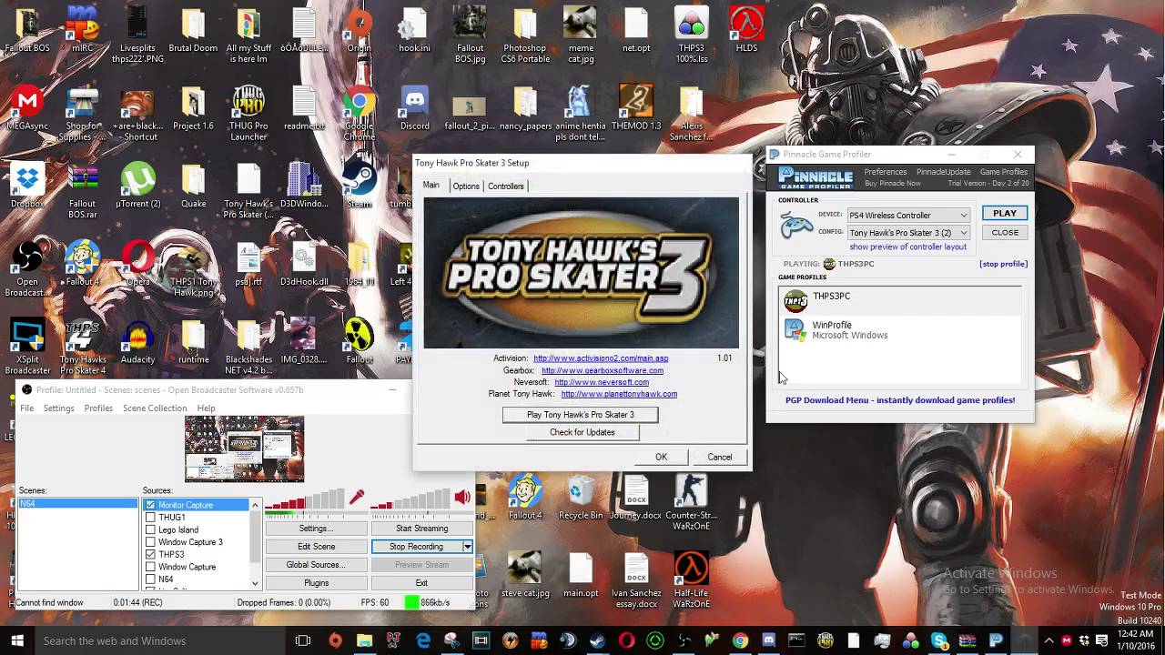Click sources list scroll-down arrow
This screenshot has height=655, width=1165.
click(255, 583)
